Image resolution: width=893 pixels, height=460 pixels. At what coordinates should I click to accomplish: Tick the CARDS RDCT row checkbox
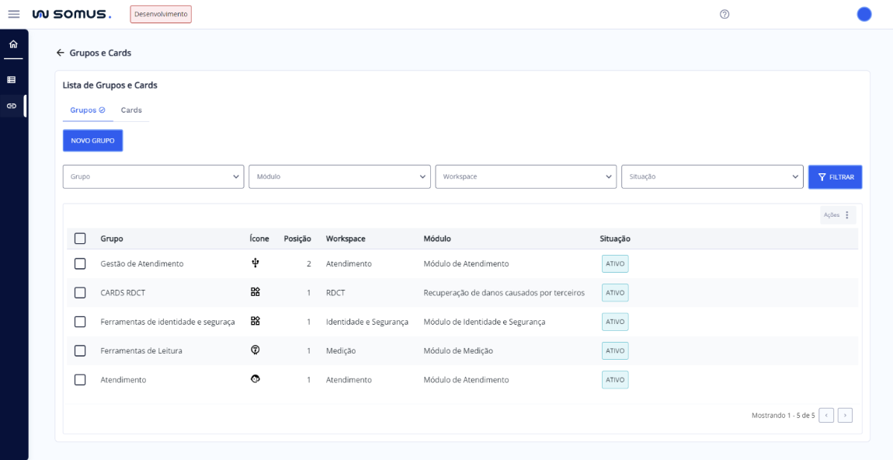tap(80, 293)
